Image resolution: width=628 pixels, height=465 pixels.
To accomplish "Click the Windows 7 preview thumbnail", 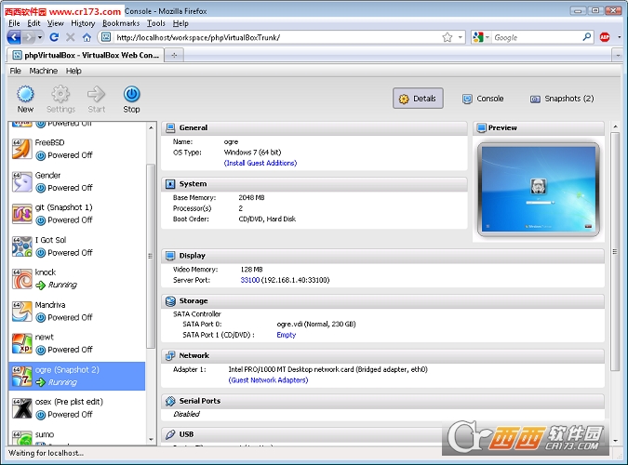I will pyautogui.click(x=539, y=189).
